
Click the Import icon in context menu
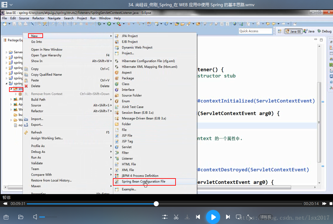click(x=26, y=119)
